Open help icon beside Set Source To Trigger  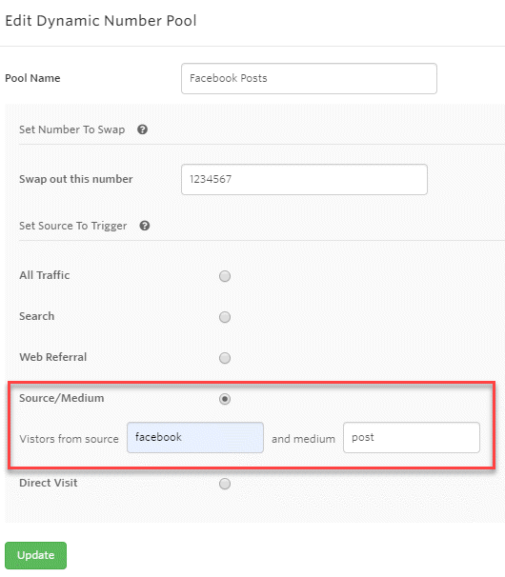point(145,226)
